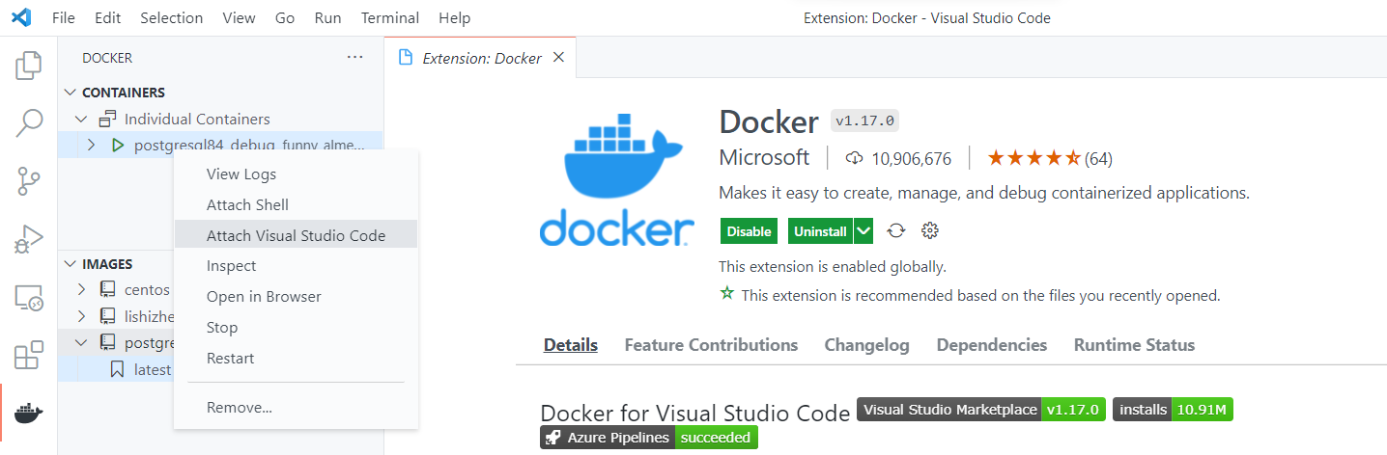The image size is (1387, 455).
Task: Choose Restart from the context menu
Action: (x=296, y=359)
